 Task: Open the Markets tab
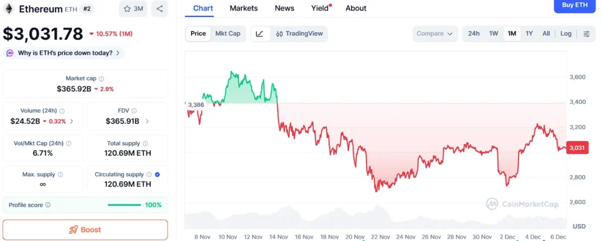click(x=243, y=8)
